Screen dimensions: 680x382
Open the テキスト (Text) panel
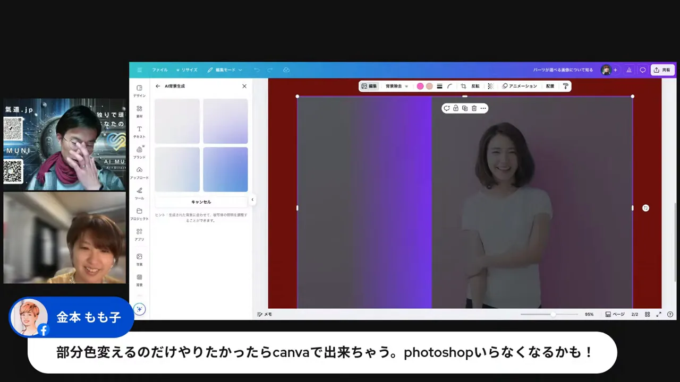pyautogui.click(x=139, y=132)
